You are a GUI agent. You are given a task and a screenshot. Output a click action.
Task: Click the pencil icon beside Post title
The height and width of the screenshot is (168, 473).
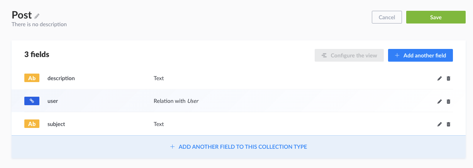37,16
